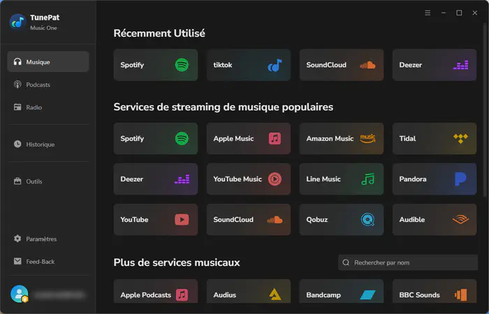Click the Pandora text label

click(x=413, y=179)
